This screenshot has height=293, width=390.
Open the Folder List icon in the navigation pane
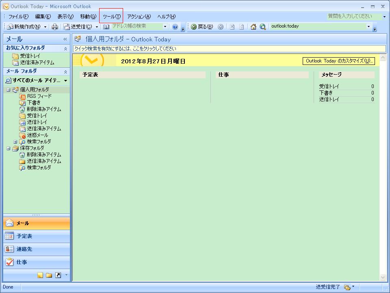(48, 275)
